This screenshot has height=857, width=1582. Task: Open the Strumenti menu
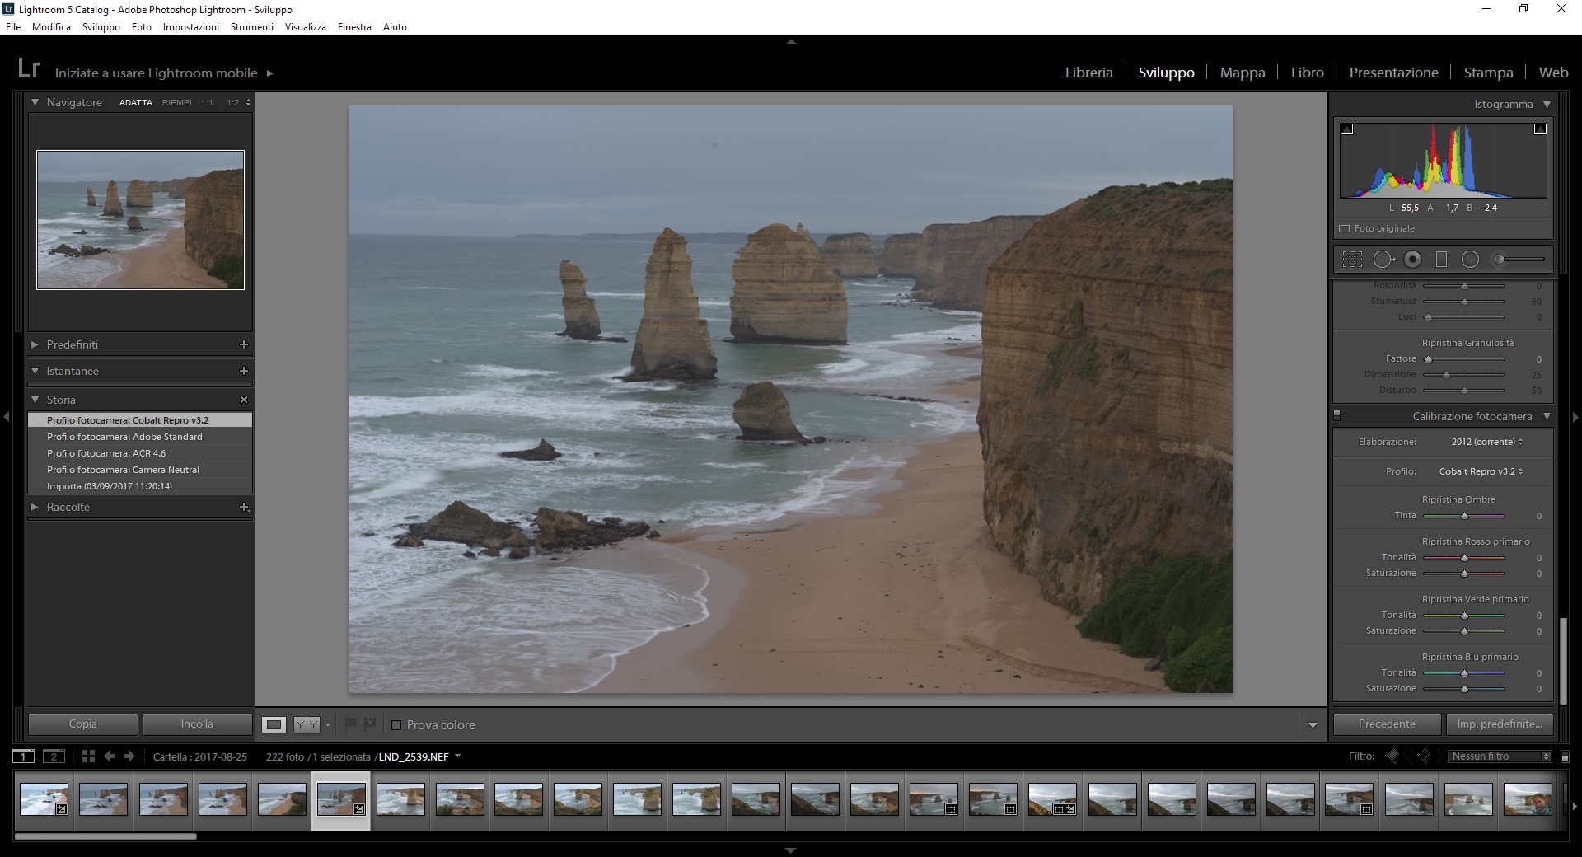click(x=251, y=27)
